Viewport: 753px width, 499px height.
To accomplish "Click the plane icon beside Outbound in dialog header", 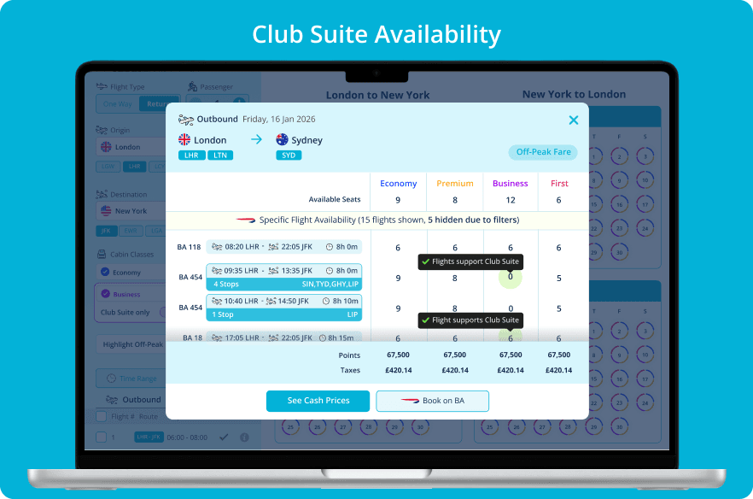I will [x=186, y=120].
